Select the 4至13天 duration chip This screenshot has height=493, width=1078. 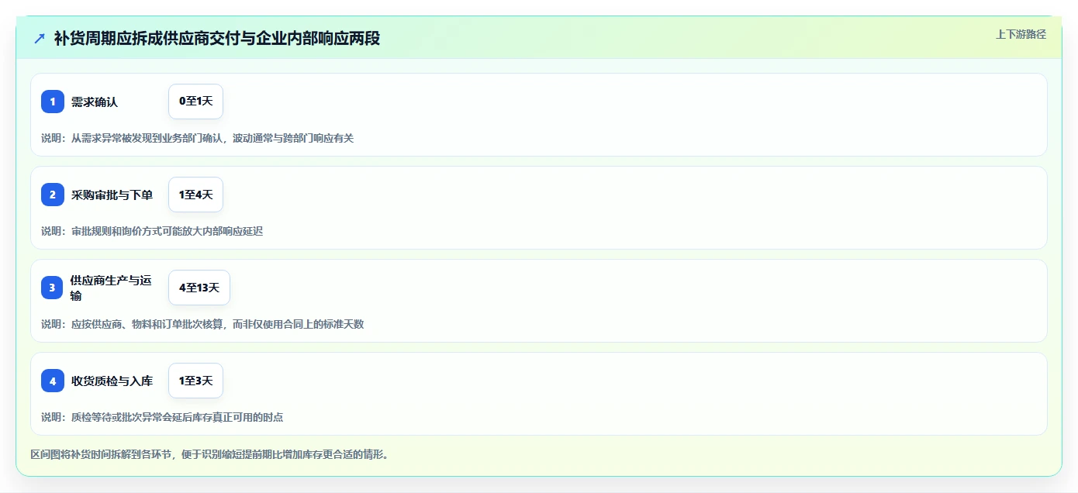pos(199,288)
